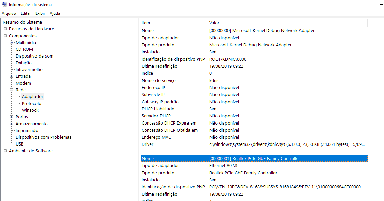Open the Exibir menu
This screenshot has width=384, height=201.
40,13
